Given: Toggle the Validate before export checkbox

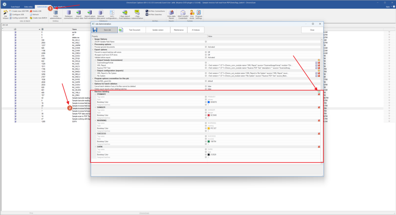Looking at the screenshot, I should pos(206,57).
